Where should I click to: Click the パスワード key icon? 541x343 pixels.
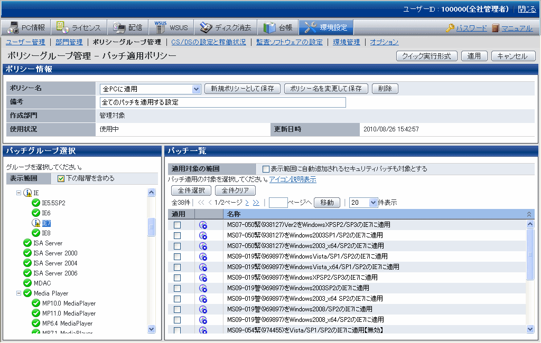click(450, 28)
